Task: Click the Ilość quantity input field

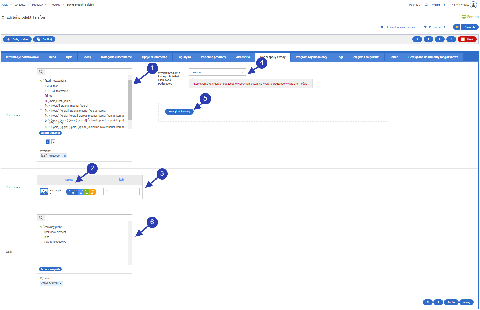Action: (x=121, y=191)
